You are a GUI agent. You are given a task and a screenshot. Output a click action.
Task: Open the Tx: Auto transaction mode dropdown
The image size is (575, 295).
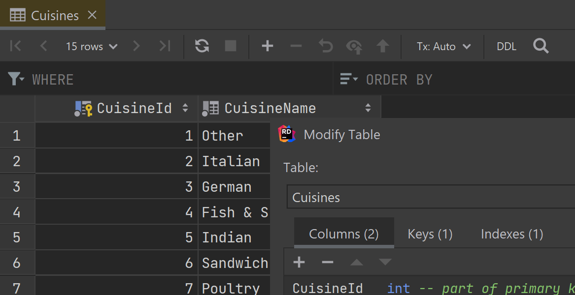pyautogui.click(x=442, y=46)
